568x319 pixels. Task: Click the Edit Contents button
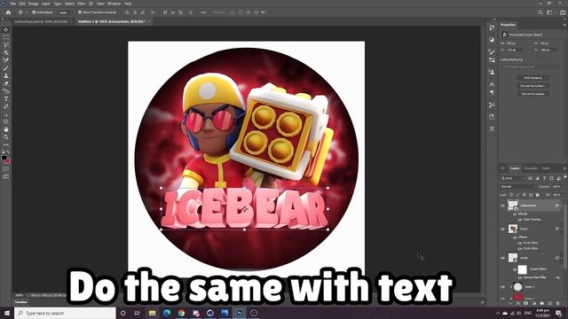pos(532,78)
